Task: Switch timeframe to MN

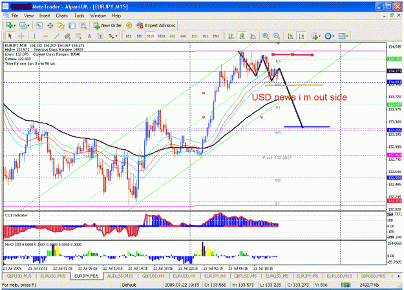Action: coord(216,36)
